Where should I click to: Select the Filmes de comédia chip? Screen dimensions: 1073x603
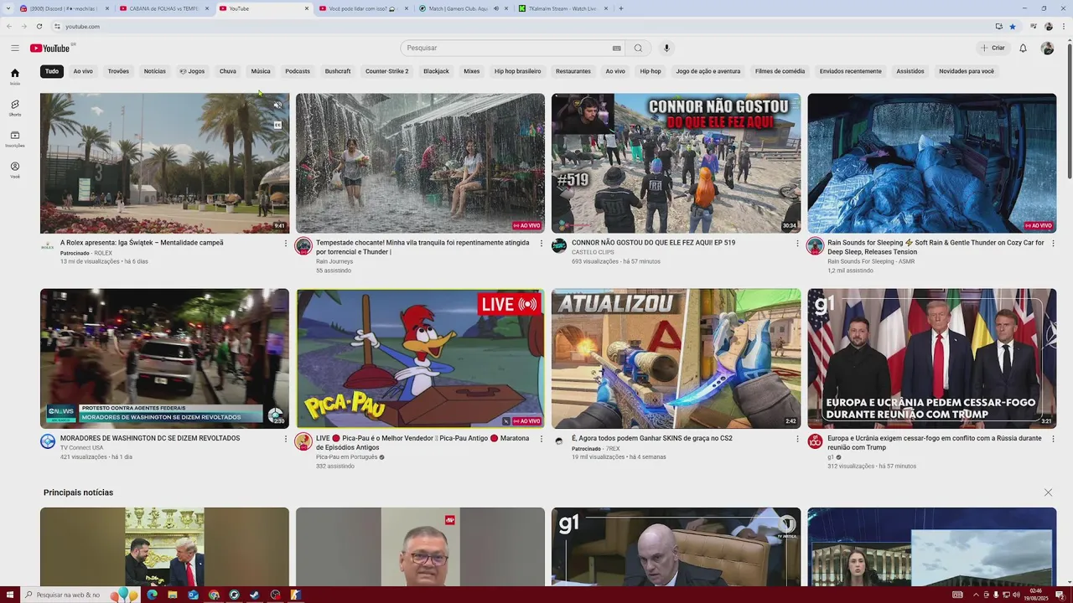780,71
